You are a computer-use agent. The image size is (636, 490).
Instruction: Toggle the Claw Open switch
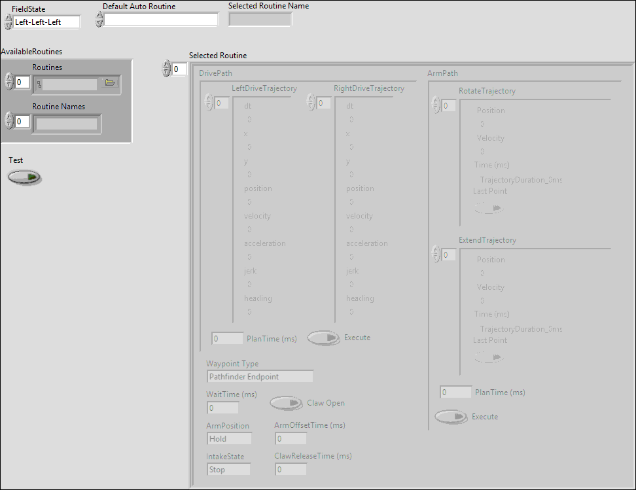pos(286,403)
